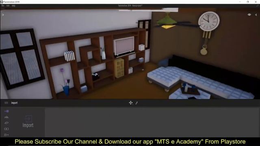Image resolution: width=260 pixels, height=146 pixels.
Task: Restore down the Twinmotion window
Action: click(248, 2)
